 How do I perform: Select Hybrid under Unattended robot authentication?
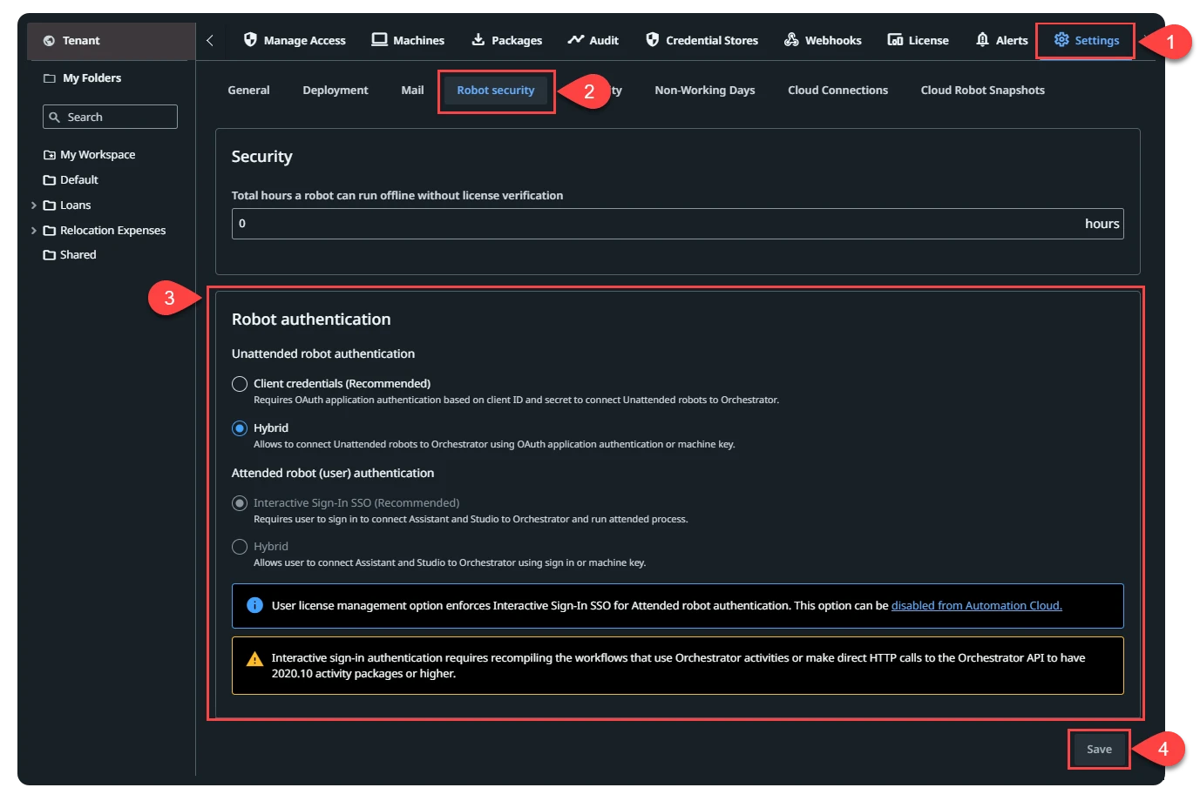(x=240, y=428)
